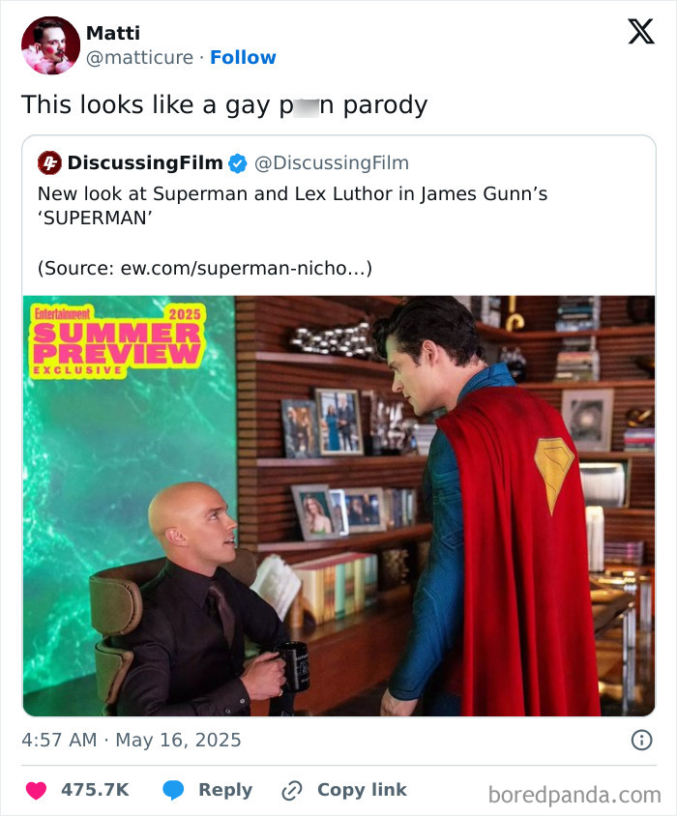Open the tweet info icon
677x816 pixels.
[641, 740]
